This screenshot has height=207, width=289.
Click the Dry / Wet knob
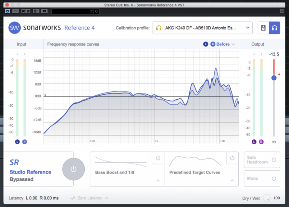pyautogui.click(x=267, y=198)
